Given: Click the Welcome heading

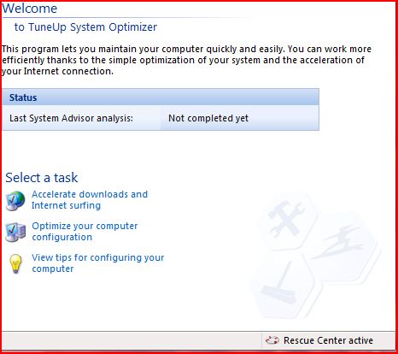Looking at the screenshot, I should click(x=30, y=8).
